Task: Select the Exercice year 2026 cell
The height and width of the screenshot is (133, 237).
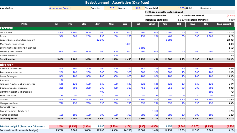Action: pyautogui.click(x=111, y=8)
